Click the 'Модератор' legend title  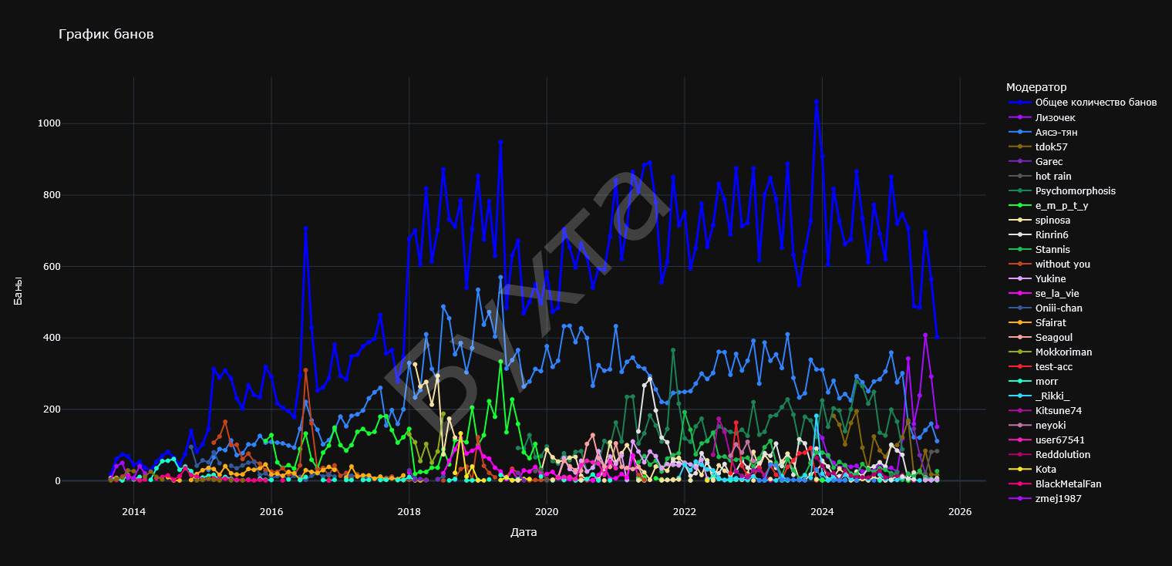pyautogui.click(x=1036, y=87)
